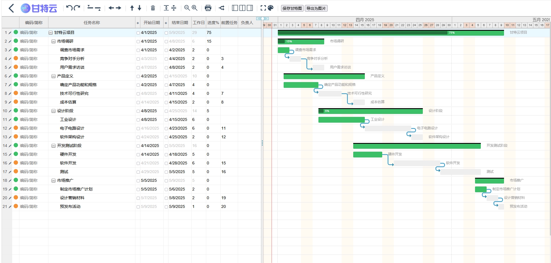551x263 pixels.
Task: Collapse the 产品定义 group
Action: pyautogui.click(x=53, y=76)
